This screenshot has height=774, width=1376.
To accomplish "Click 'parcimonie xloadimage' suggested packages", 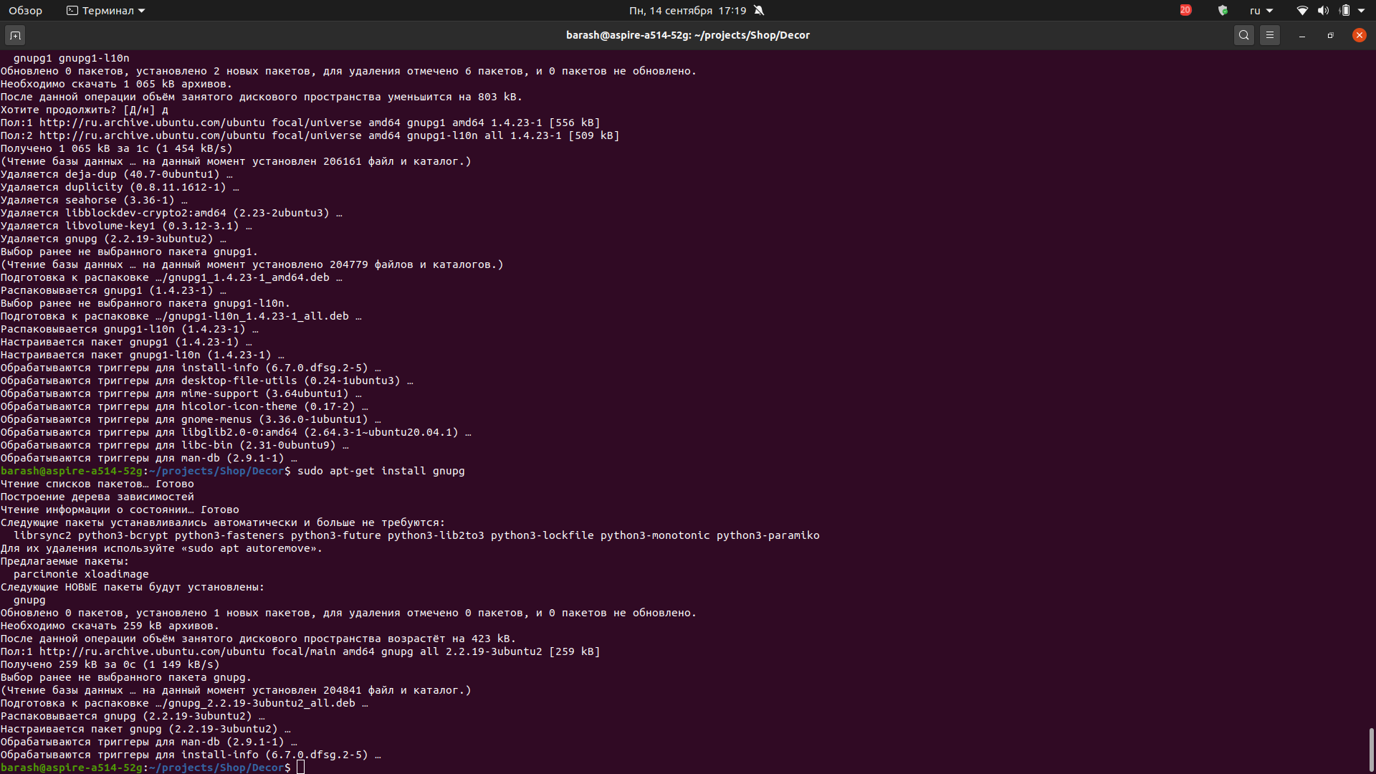I will 81,574.
